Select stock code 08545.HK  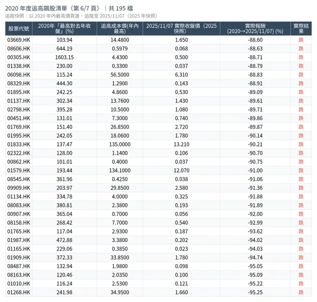pos(18,179)
